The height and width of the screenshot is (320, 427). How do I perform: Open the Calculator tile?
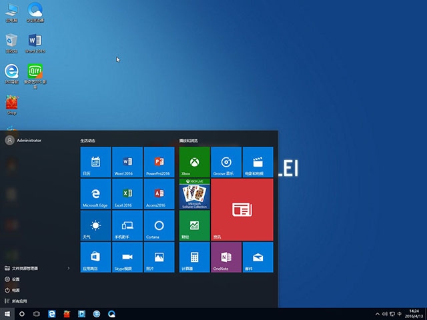pyautogui.click(x=194, y=257)
